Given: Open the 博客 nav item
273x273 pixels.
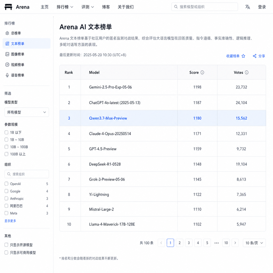Looking at the screenshot, I should point(106,7).
